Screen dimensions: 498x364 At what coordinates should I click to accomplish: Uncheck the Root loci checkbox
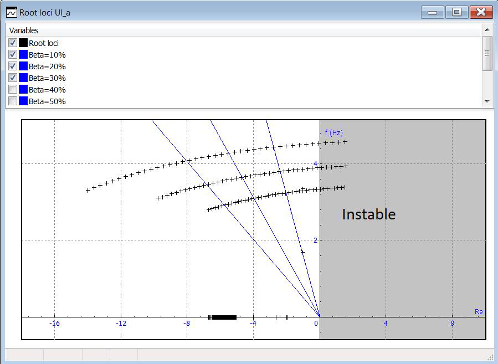pos(13,43)
